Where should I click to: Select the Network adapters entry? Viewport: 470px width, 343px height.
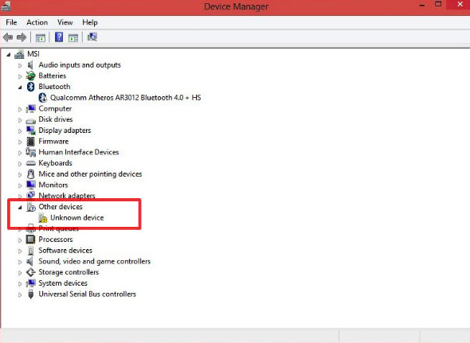pos(67,196)
